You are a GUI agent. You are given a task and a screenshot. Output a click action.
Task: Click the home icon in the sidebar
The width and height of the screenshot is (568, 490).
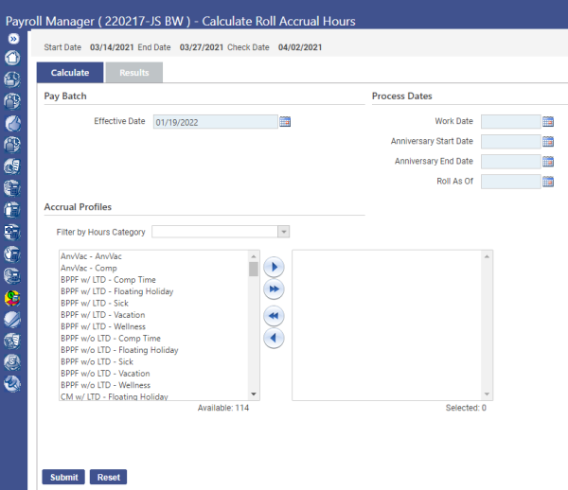click(13, 58)
